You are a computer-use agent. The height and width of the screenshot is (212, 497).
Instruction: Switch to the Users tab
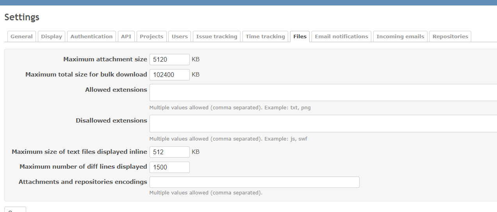pyautogui.click(x=180, y=36)
